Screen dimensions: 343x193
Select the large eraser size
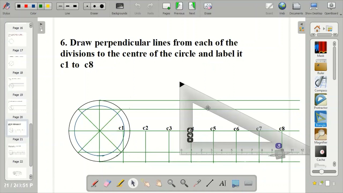coord(102,6)
